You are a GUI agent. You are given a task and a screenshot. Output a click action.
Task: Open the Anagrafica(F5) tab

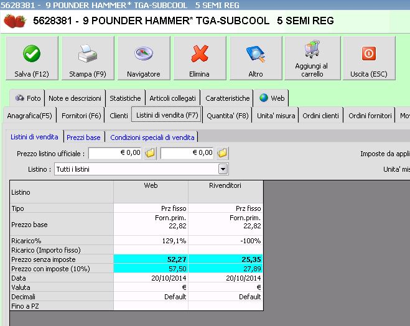coord(29,116)
